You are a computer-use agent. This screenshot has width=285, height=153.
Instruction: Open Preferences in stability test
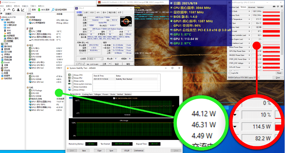click(x=139, y=151)
